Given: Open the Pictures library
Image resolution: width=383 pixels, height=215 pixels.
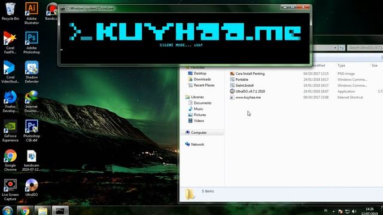Looking at the screenshot, I should [197, 115].
